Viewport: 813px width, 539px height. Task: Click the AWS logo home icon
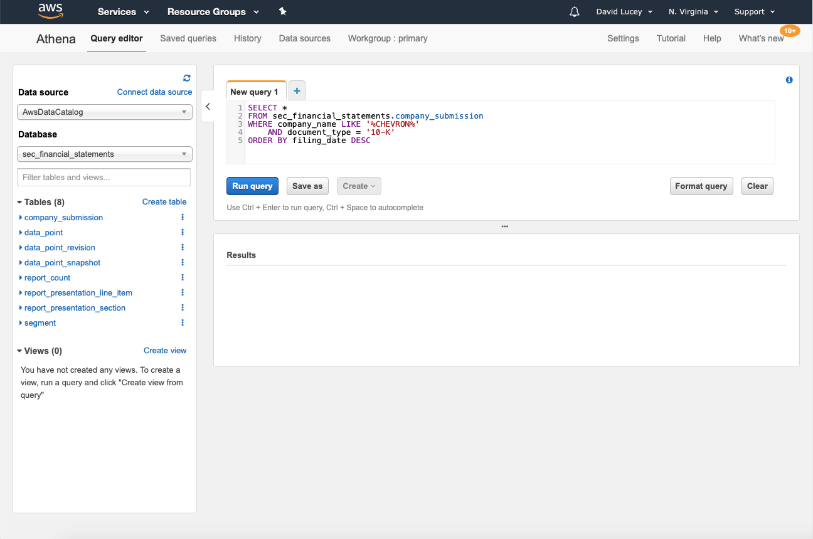click(x=50, y=11)
